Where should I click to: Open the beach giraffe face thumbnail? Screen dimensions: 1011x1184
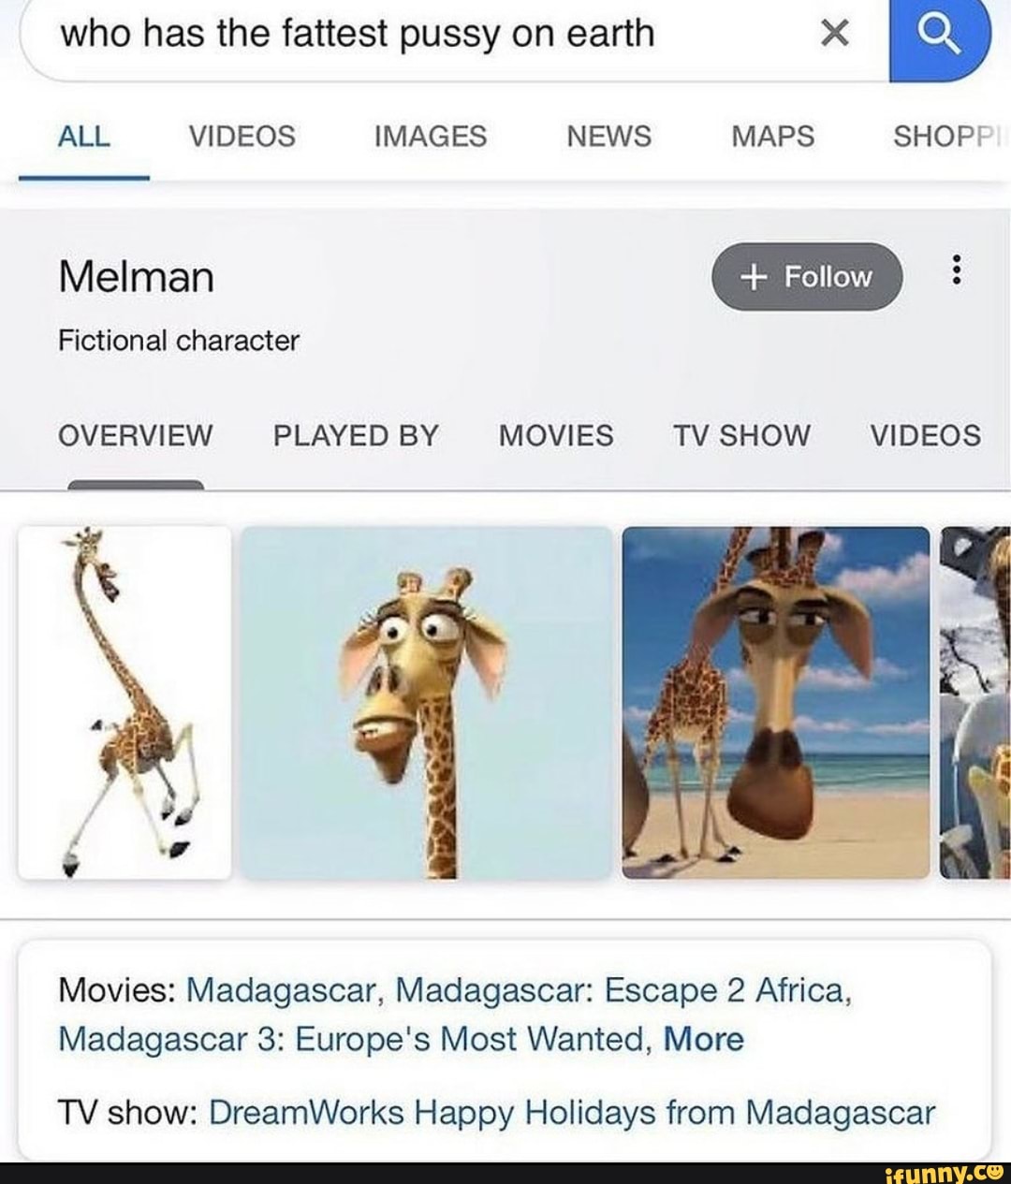click(x=776, y=703)
